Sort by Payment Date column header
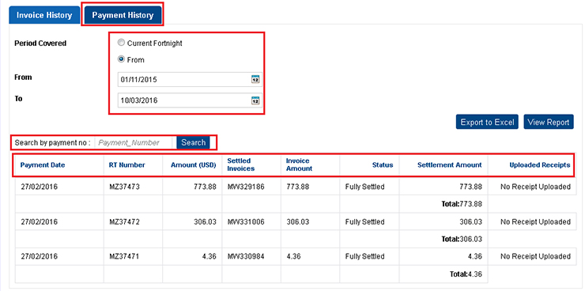The width and height of the screenshot is (585, 291). coord(43,165)
